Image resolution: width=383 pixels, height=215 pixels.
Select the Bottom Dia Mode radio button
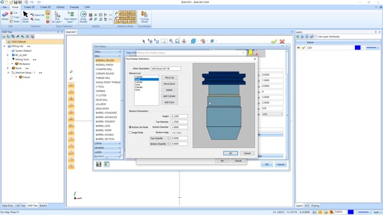coord(130,127)
